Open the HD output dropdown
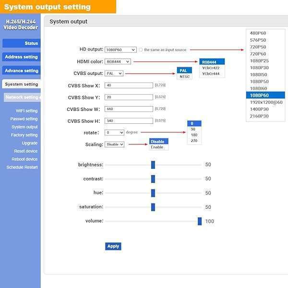 pos(120,49)
